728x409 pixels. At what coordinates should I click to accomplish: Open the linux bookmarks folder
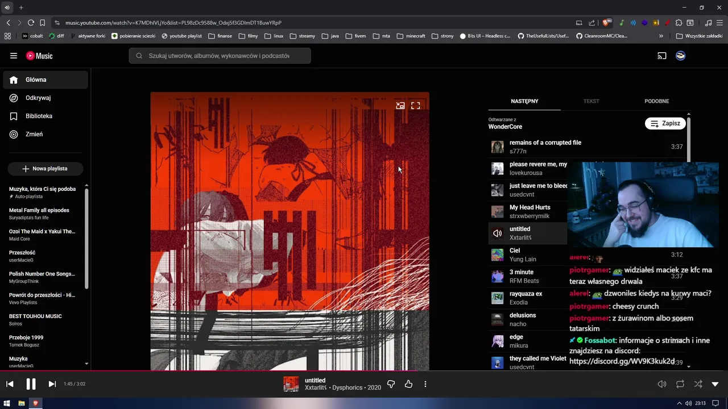pyautogui.click(x=274, y=36)
